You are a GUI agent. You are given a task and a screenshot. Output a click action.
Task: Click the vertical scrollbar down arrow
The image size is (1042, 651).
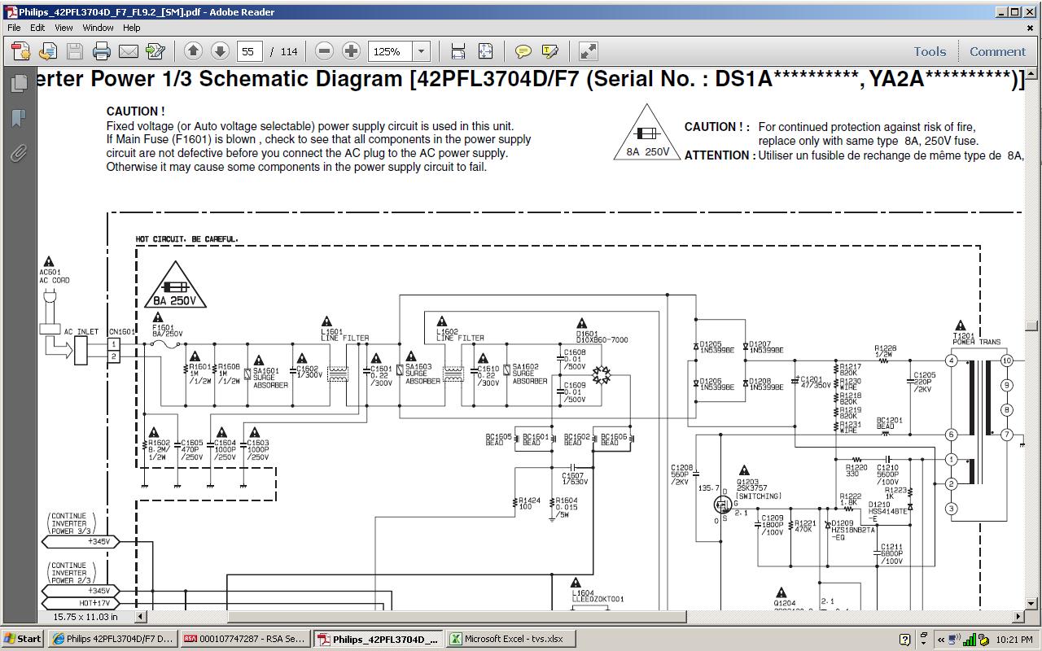(1032, 603)
